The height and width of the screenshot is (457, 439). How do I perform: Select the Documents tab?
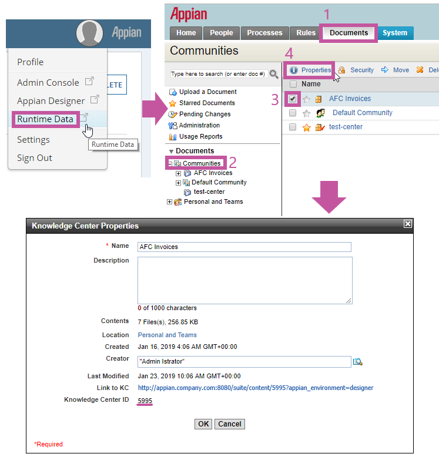[348, 33]
